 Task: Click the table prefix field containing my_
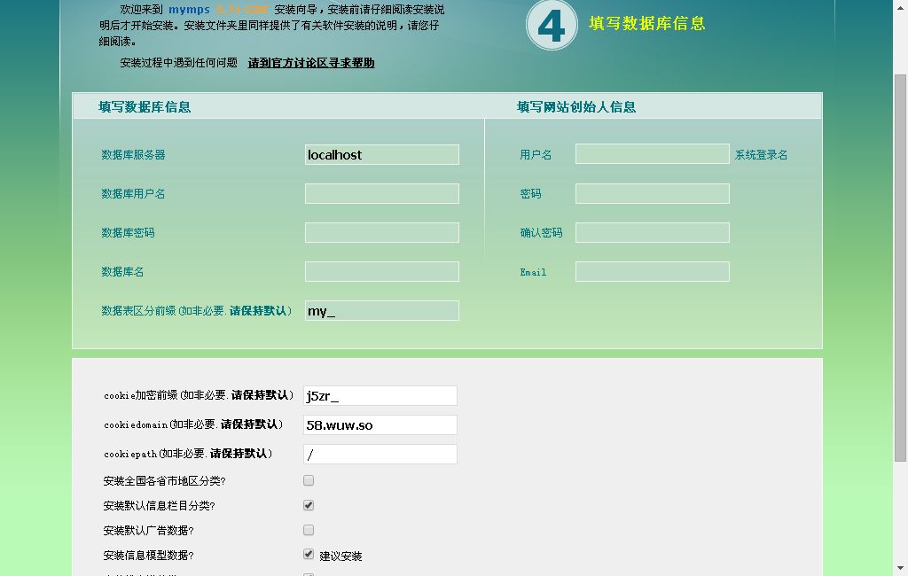(381, 310)
